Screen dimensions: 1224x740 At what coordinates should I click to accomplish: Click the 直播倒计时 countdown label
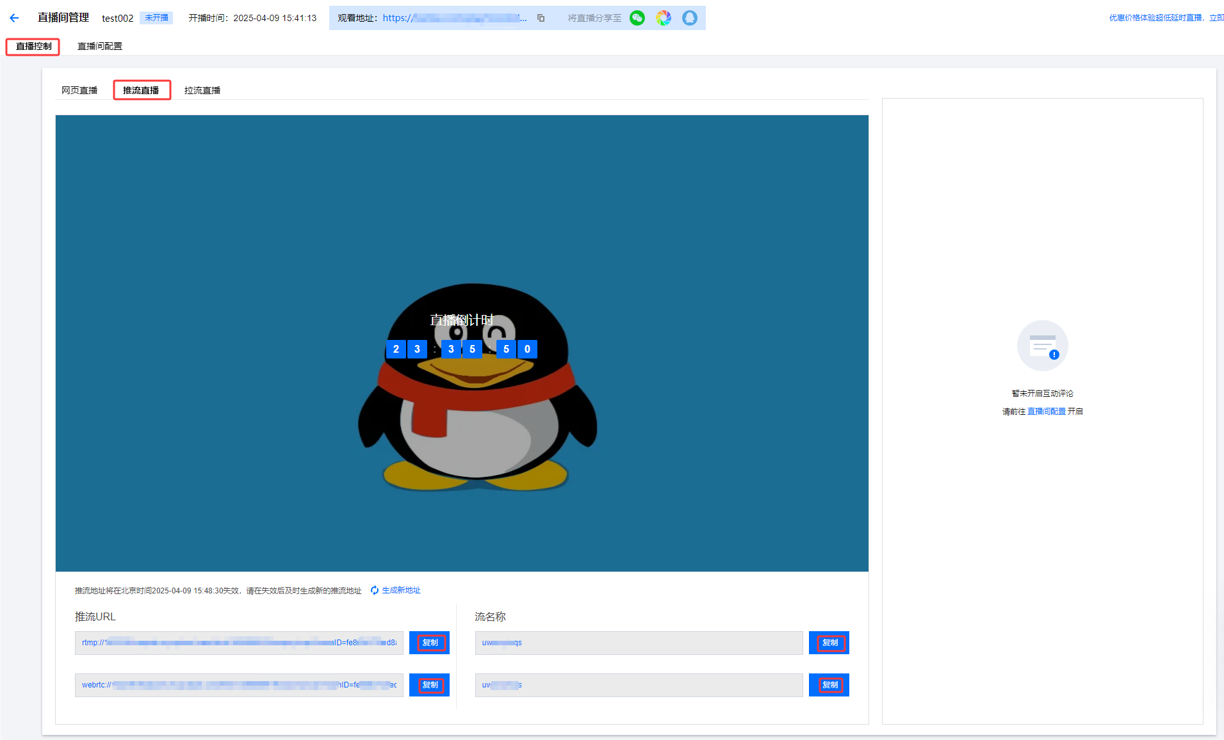pyautogui.click(x=462, y=320)
